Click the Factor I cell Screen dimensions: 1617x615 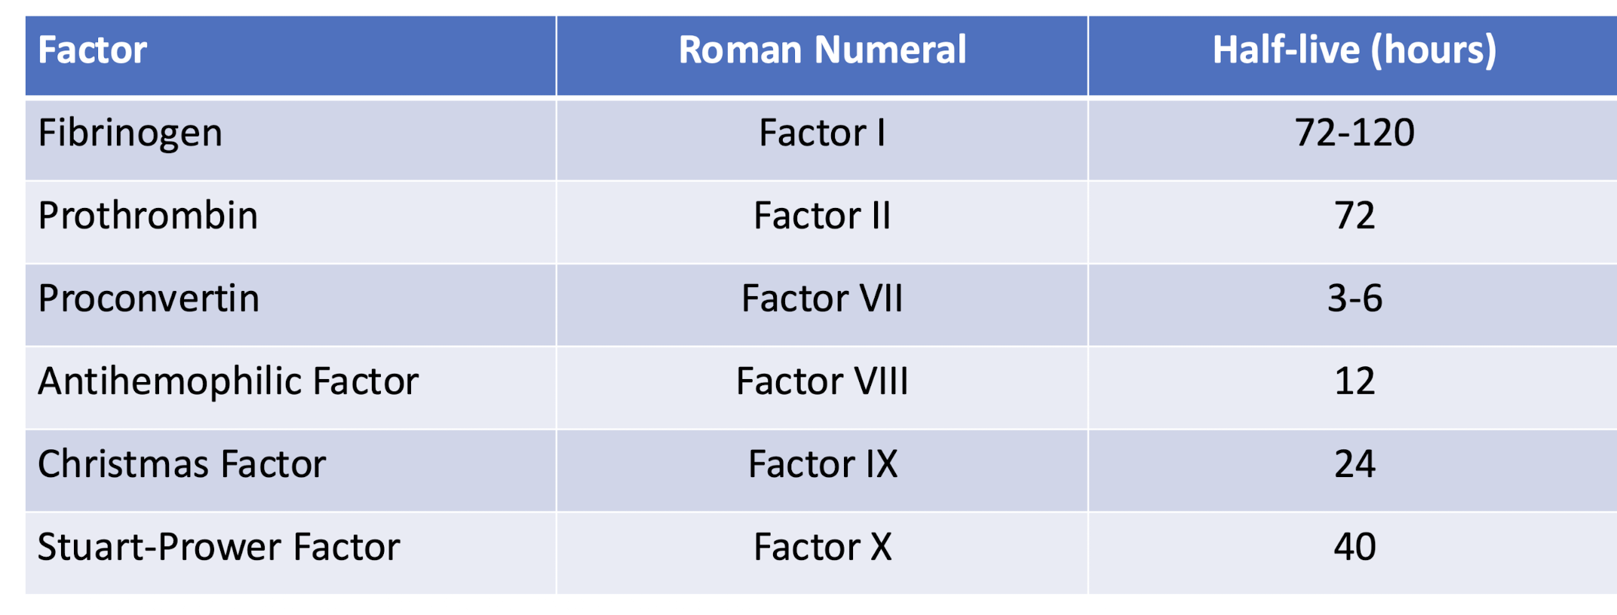pyautogui.click(x=821, y=133)
